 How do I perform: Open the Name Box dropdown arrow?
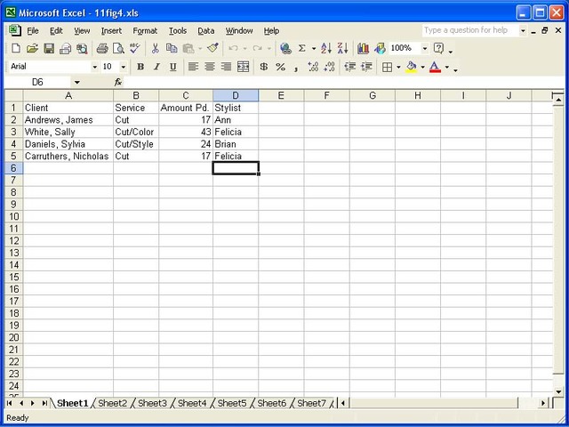[76, 83]
